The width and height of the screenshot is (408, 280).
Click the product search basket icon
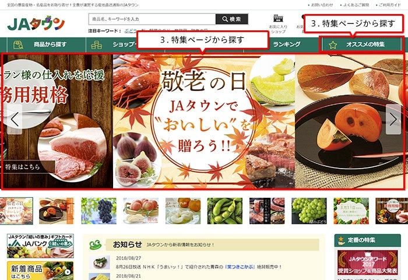(18, 45)
